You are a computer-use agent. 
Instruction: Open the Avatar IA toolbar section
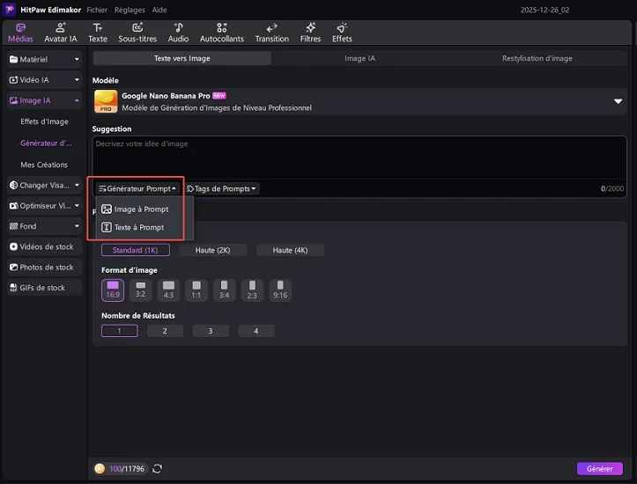61,33
